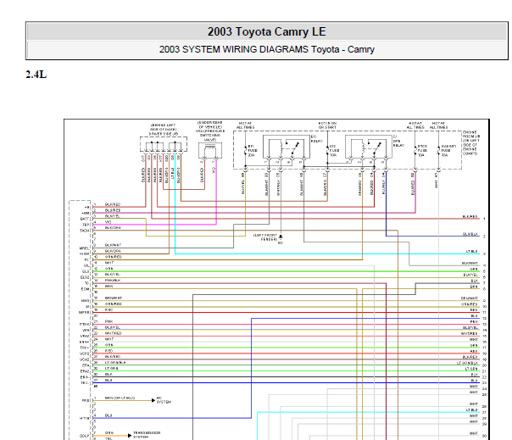Viewport: 512px width, 440px height.
Task: Click the arrow pointing to A/C System
Action: 153,400
